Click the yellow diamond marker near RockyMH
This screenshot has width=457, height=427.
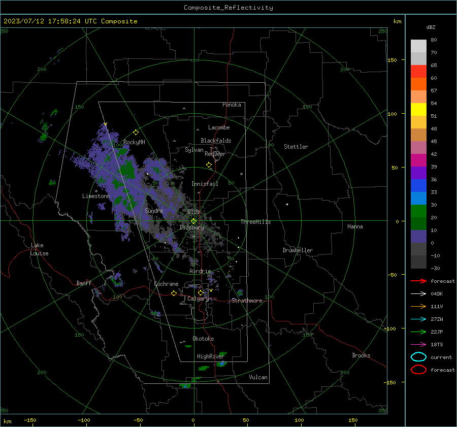(x=136, y=133)
